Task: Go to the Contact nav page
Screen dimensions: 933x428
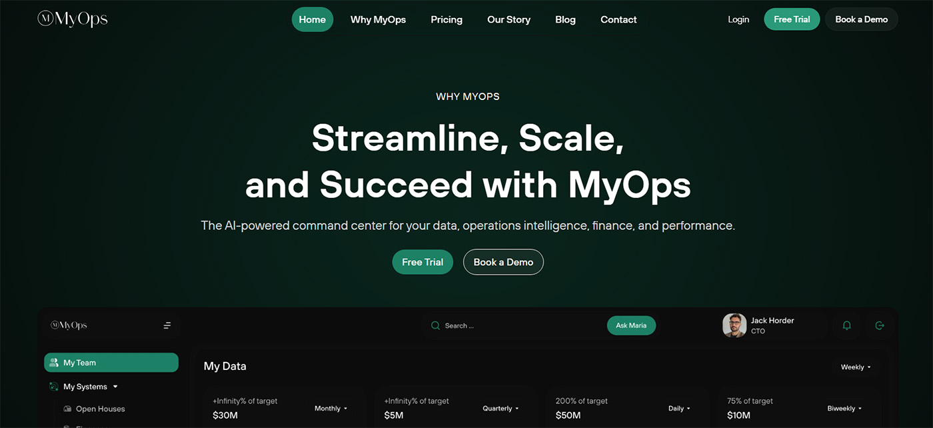Action: click(618, 19)
